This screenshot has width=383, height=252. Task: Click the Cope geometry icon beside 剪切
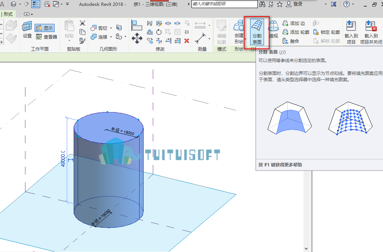119,28
